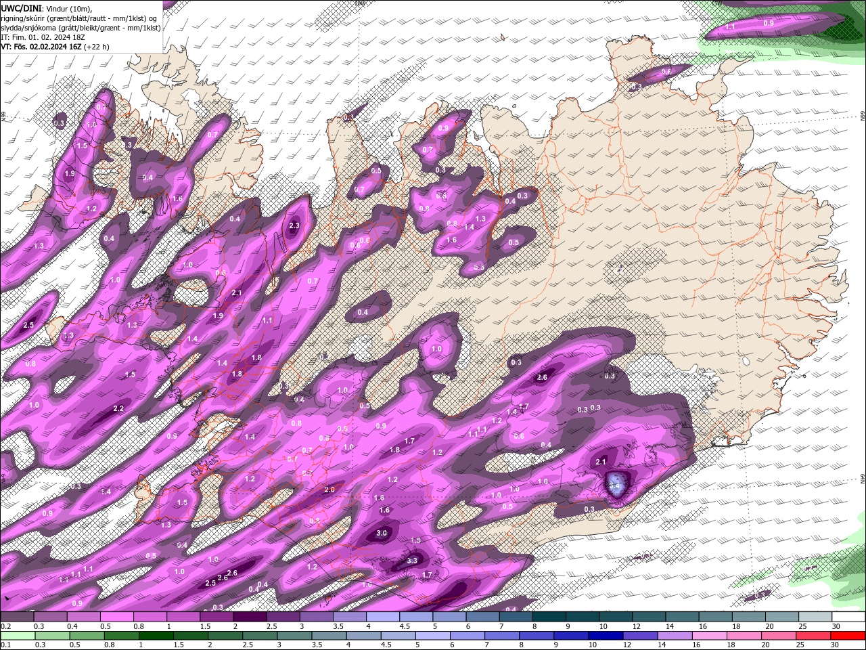866x650 pixels.
Task: Select the 18–20 pink swatch on rain scale
Action: click(x=743, y=635)
